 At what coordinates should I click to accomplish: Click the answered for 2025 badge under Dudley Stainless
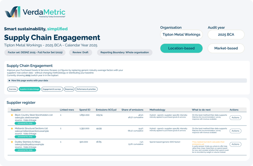click(x=25, y=150)
